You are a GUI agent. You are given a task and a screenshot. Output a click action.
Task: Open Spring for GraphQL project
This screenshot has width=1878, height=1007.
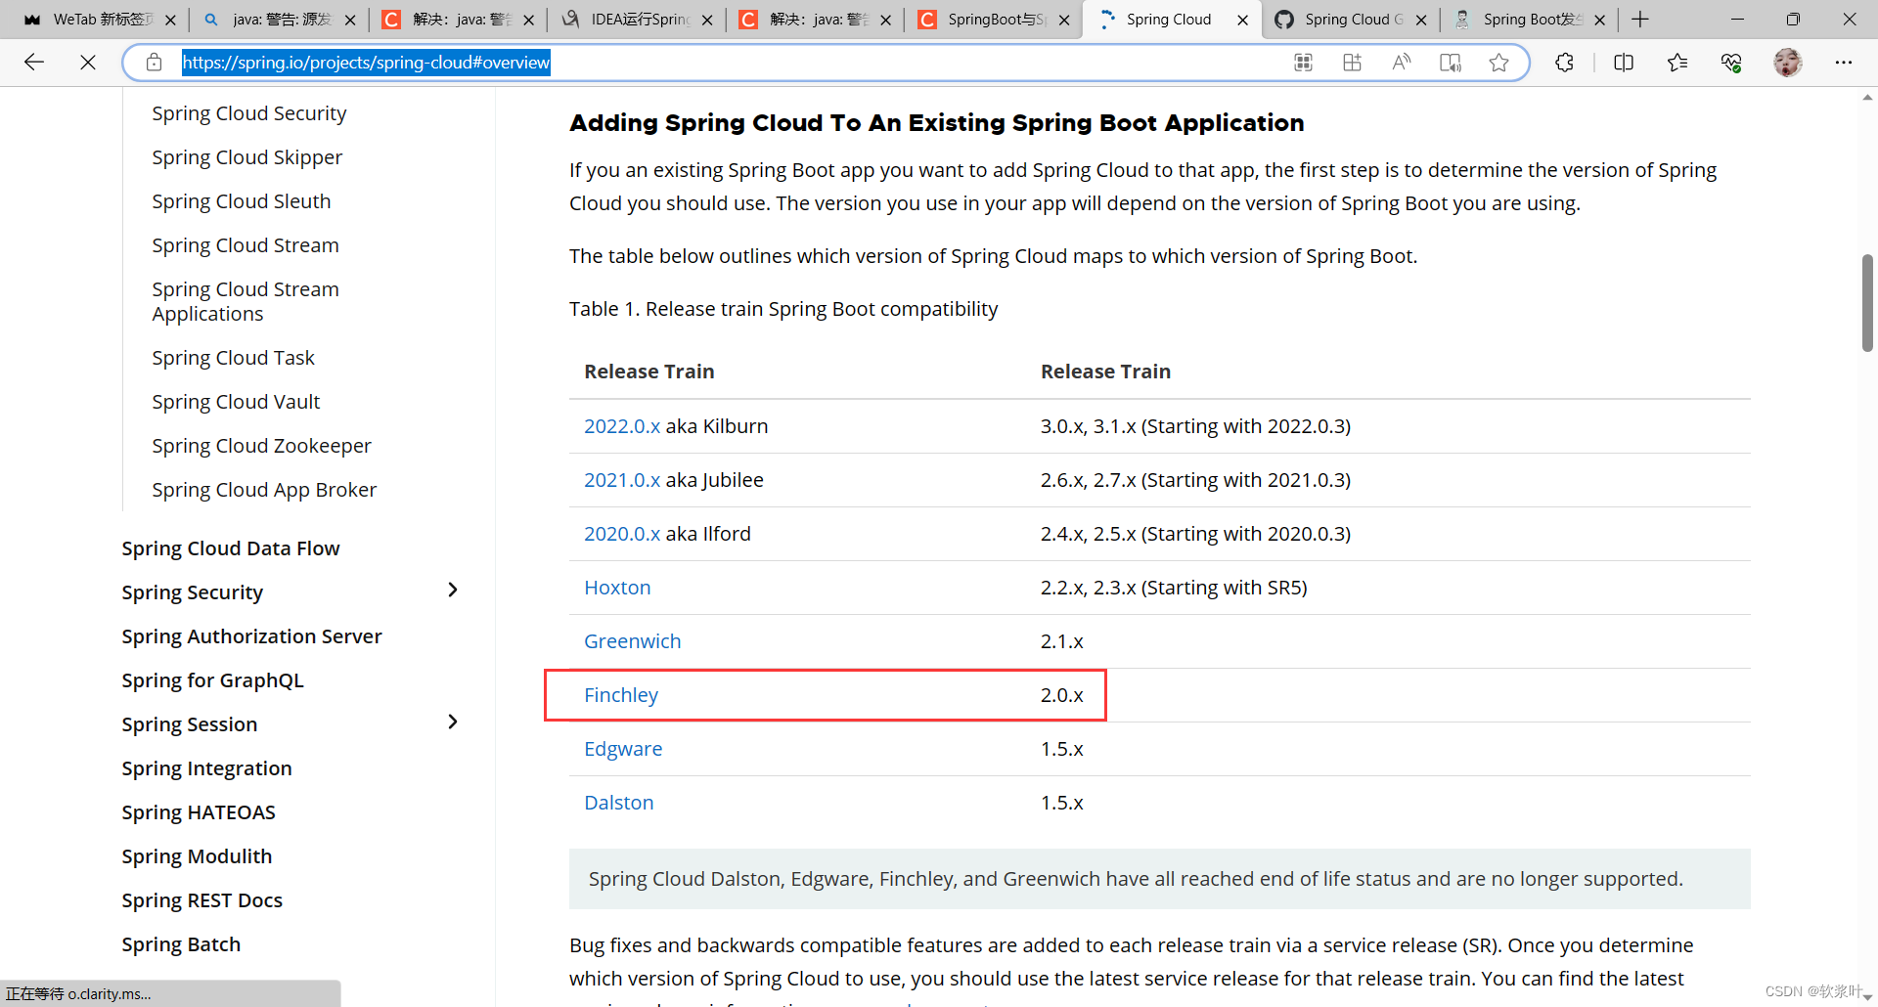[x=212, y=680]
